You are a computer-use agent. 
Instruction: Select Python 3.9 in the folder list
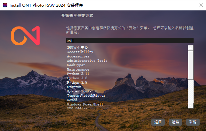pos(77,83)
